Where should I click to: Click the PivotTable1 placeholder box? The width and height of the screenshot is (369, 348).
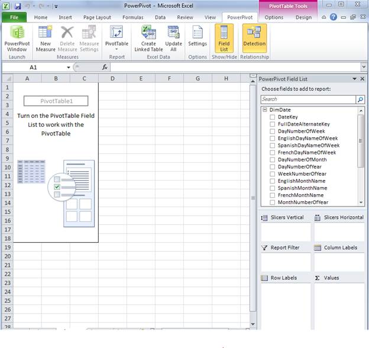(x=56, y=101)
